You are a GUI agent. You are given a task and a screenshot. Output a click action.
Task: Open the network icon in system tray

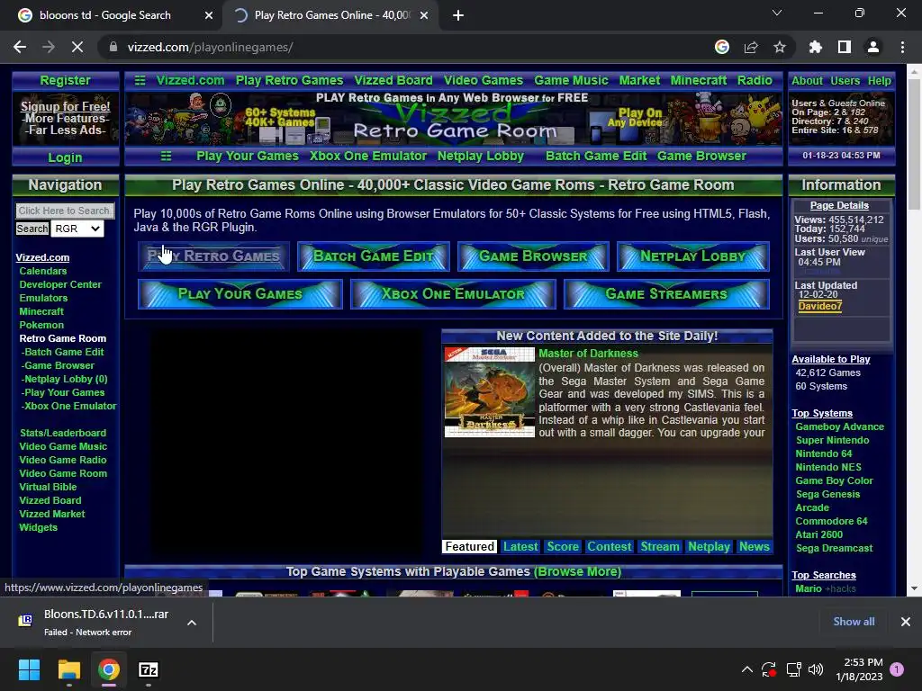(793, 669)
